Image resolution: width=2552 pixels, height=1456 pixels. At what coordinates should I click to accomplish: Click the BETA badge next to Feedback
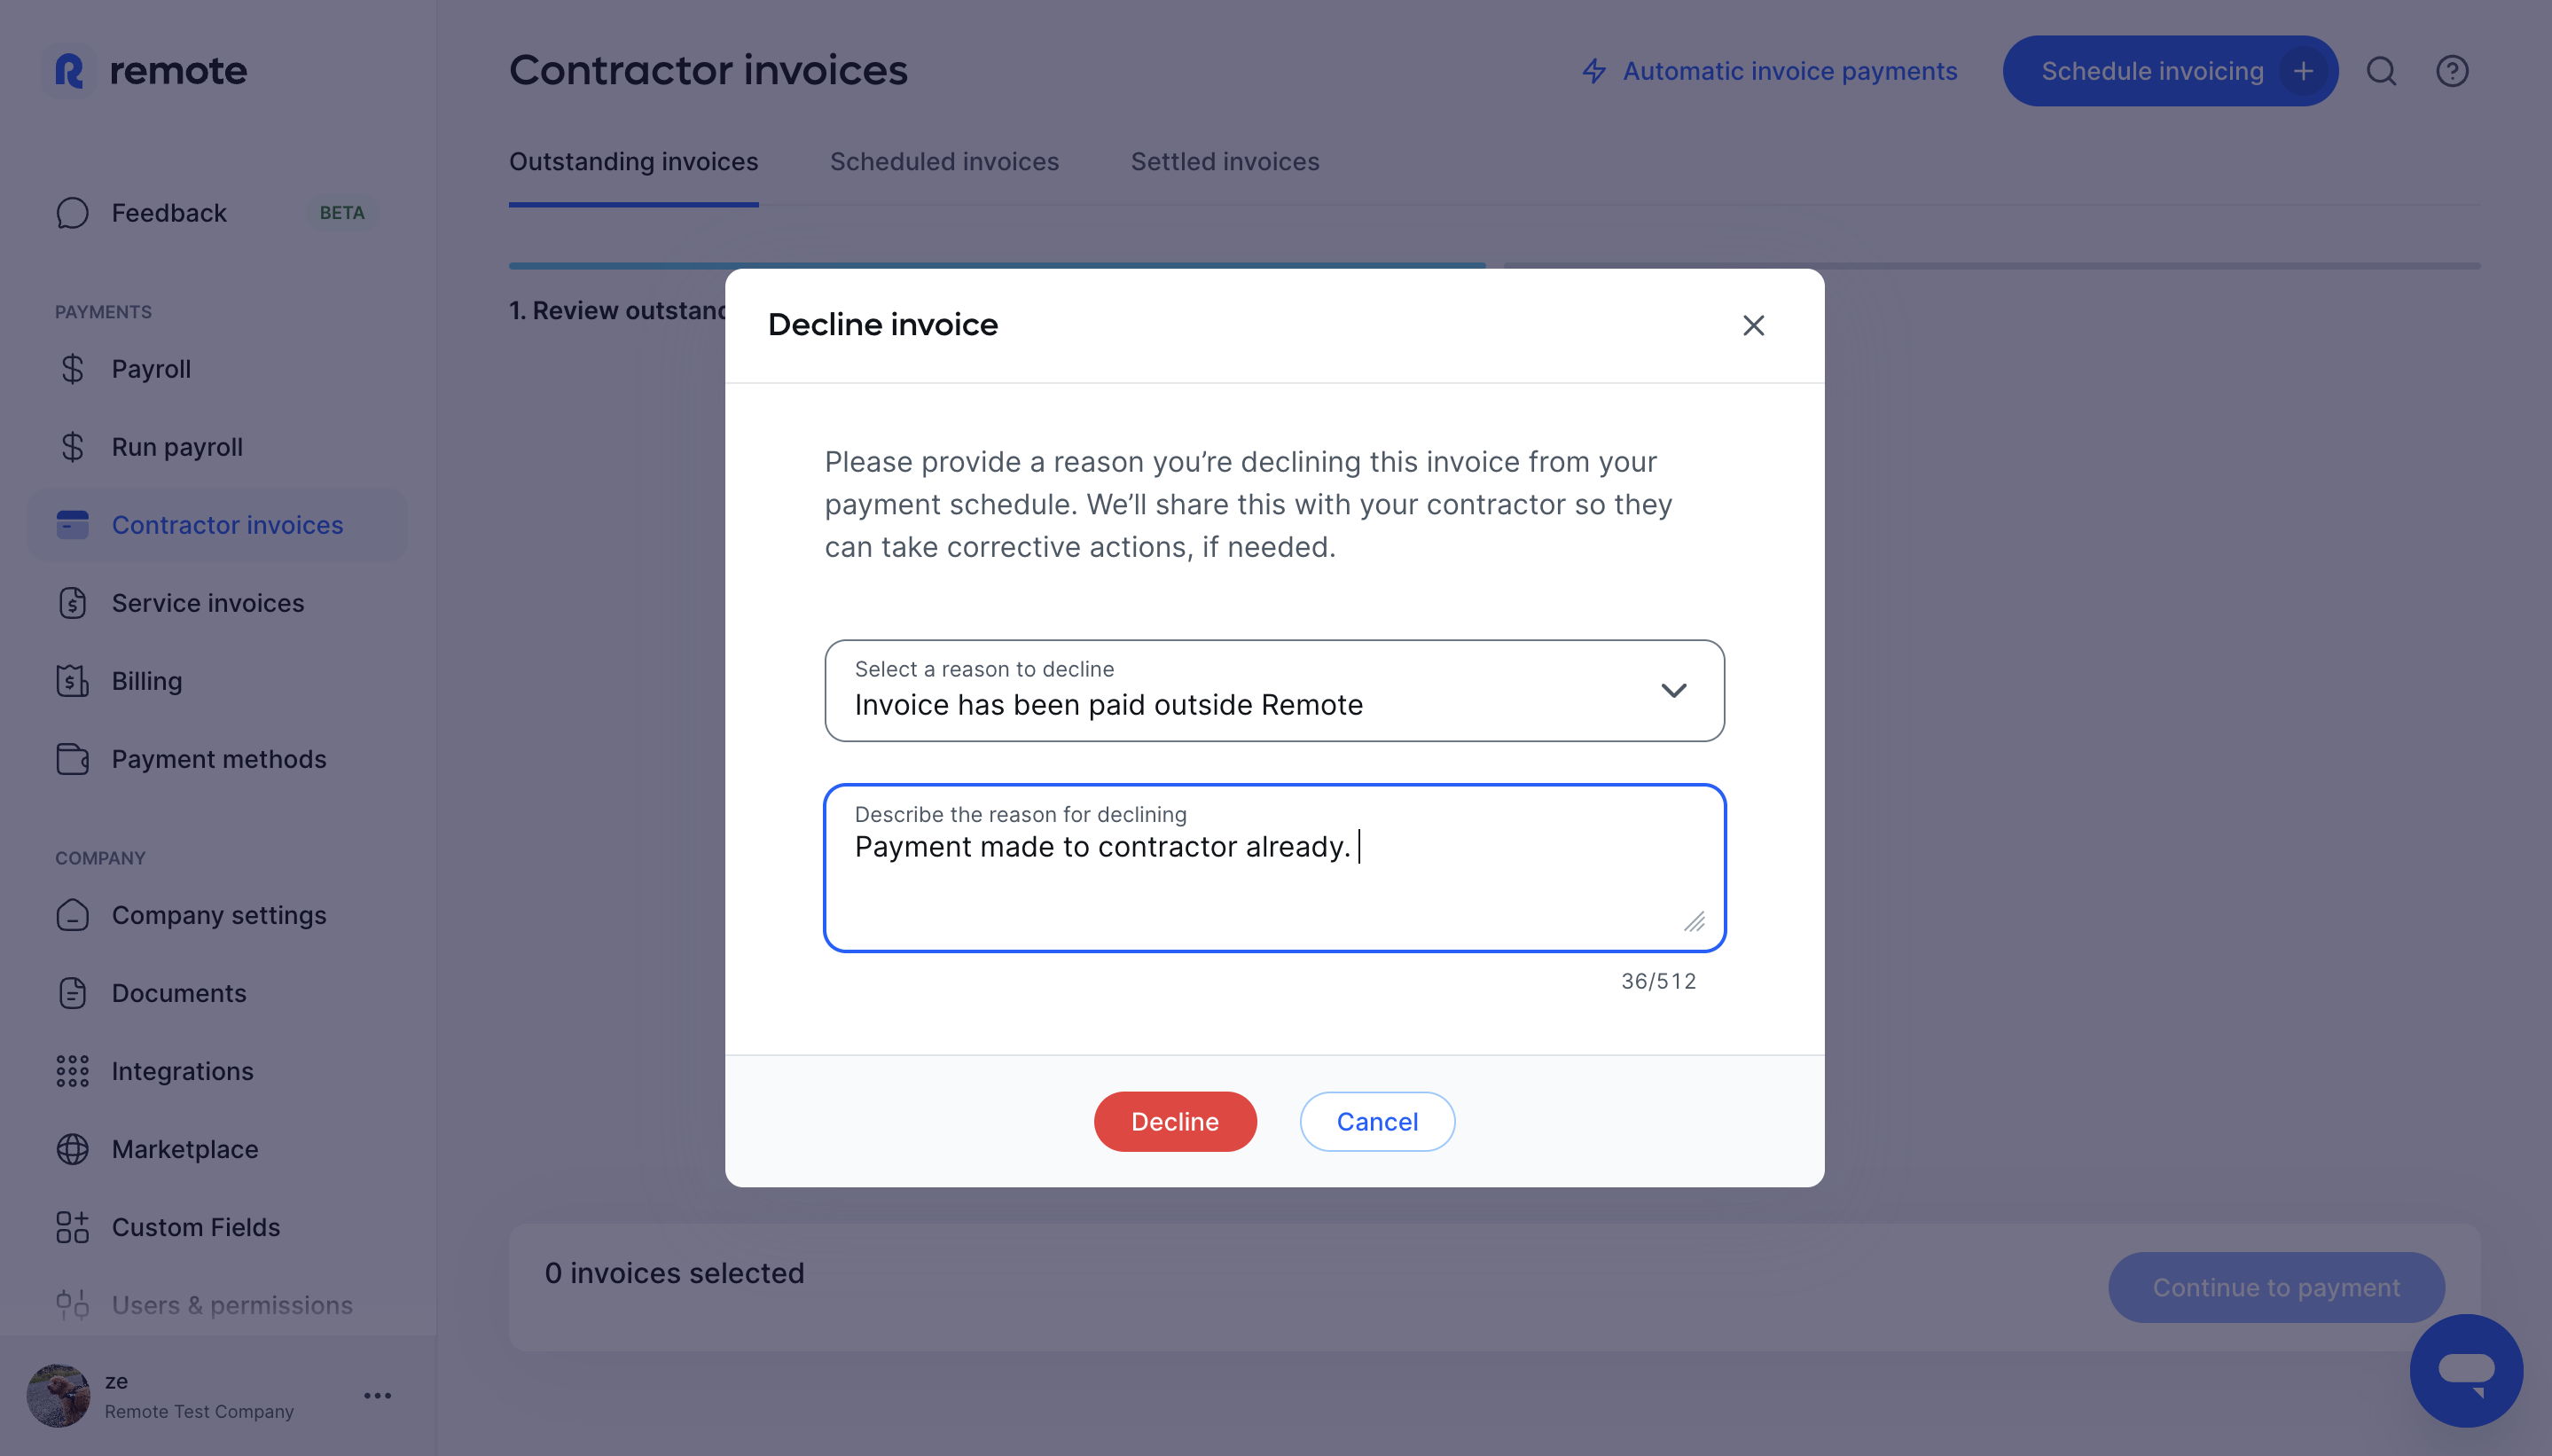tap(342, 213)
